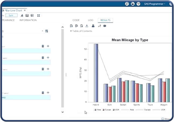The width and height of the screenshot is (174, 122).
Task: Click the search icon in the top header
Action: coord(127,4)
